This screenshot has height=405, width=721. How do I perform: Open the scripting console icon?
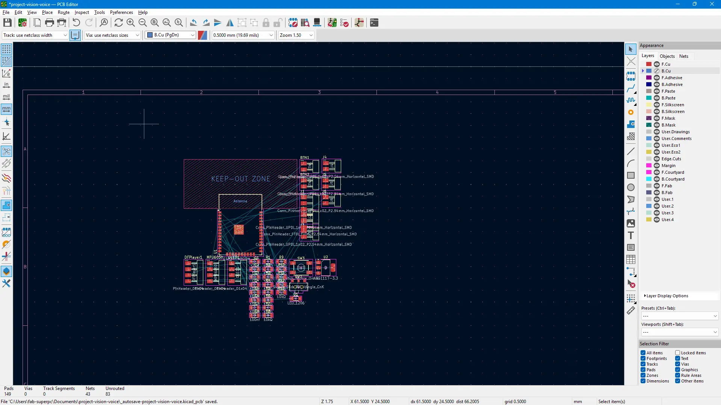point(374,23)
